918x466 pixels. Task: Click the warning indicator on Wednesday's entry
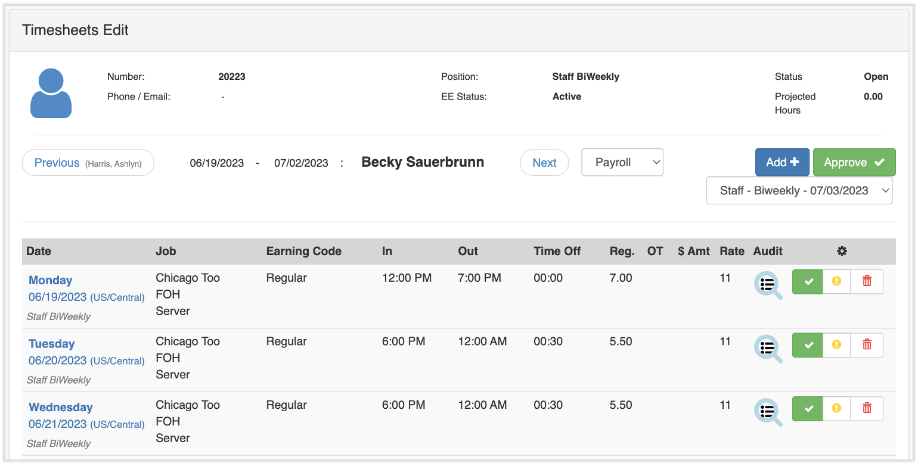click(836, 408)
